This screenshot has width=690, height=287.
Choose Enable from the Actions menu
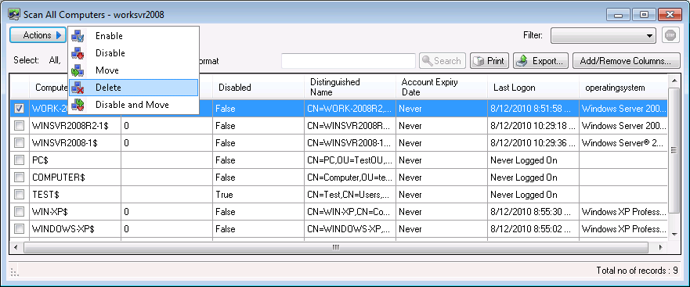[x=133, y=36]
